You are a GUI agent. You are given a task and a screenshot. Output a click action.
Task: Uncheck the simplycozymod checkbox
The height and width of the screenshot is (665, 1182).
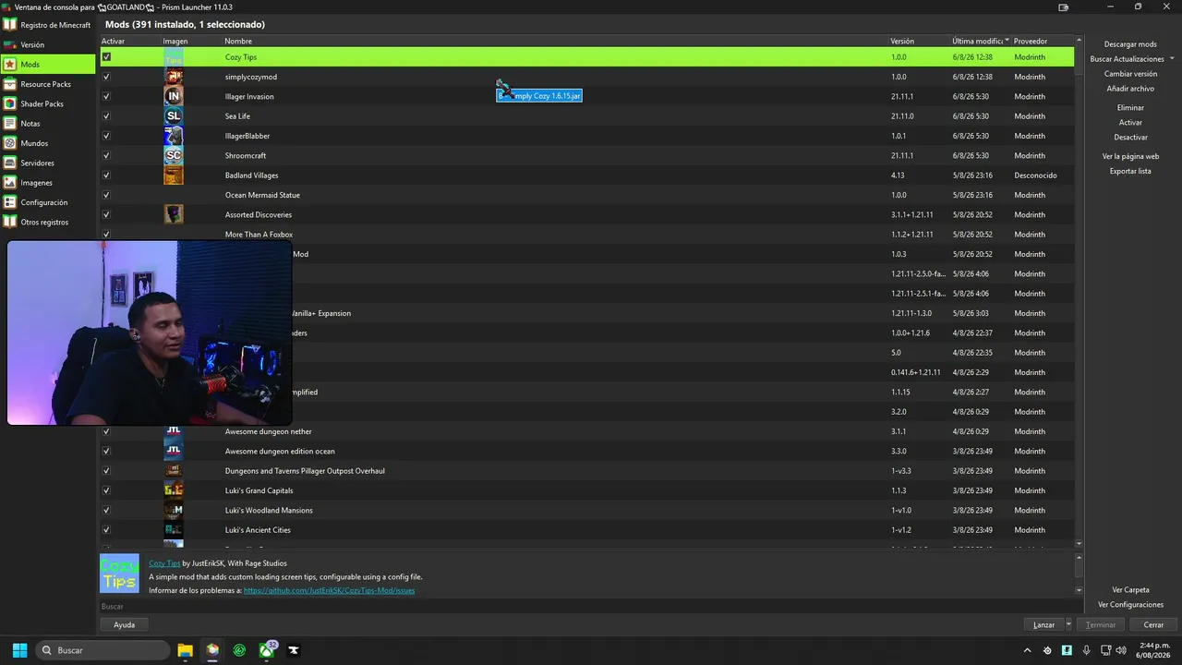pos(106,77)
